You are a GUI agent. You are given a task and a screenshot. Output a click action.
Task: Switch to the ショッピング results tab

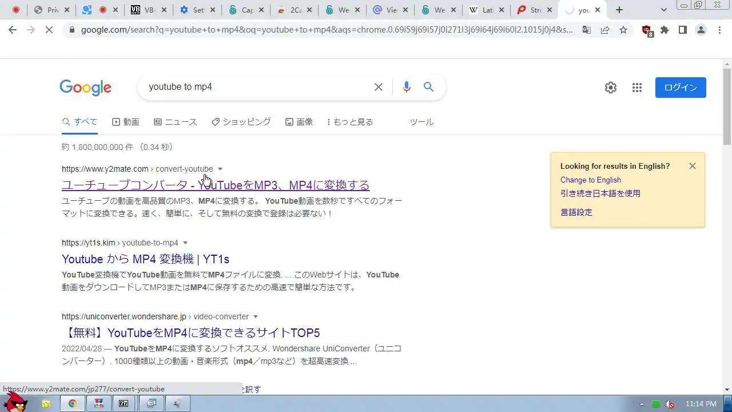click(x=241, y=122)
